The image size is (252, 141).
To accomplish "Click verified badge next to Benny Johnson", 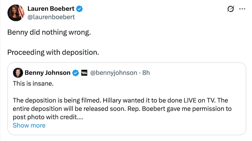I will click(76, 73).
